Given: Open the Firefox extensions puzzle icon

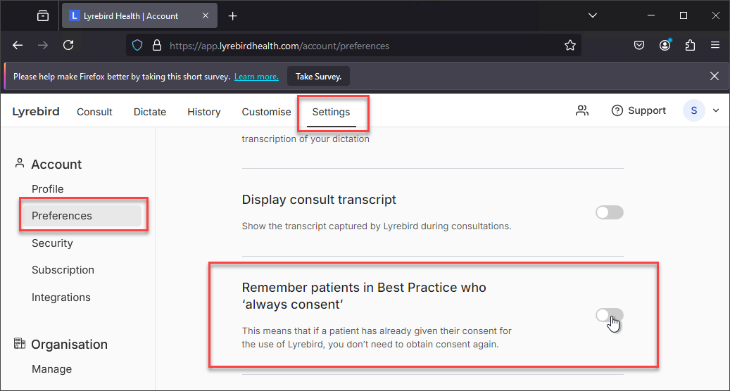Looking at the screenshot, I should pos(690,45).
